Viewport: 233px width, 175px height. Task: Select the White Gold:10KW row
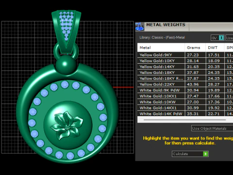(x=185, y=102)
